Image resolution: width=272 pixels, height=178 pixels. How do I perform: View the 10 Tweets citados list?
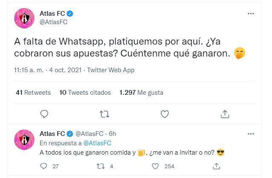(85, 92)
